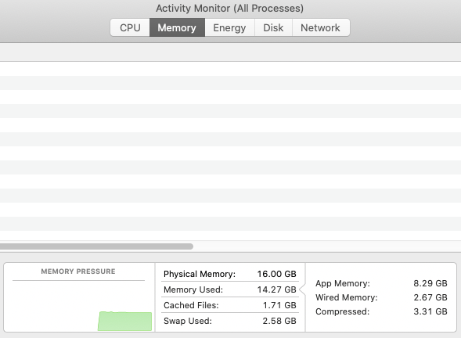Open the Network tab
The image size is (461, 338).
point(321,27)
